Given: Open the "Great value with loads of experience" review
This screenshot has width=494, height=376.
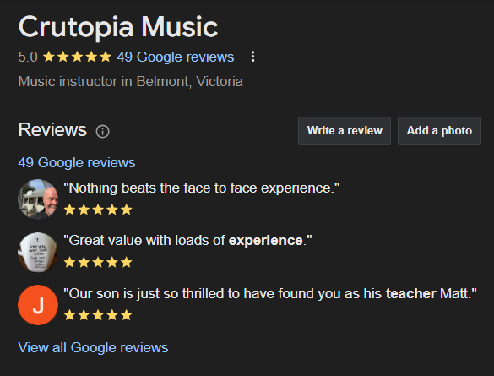Looking at the screenshot, I should coord(187,241).
